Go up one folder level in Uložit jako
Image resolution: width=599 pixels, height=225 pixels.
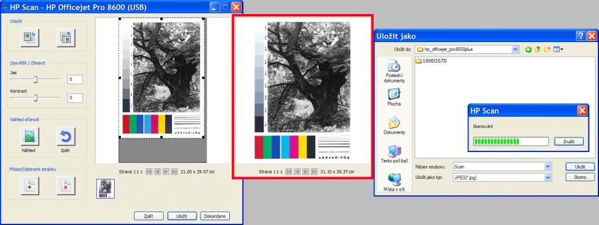coord(538,49)
